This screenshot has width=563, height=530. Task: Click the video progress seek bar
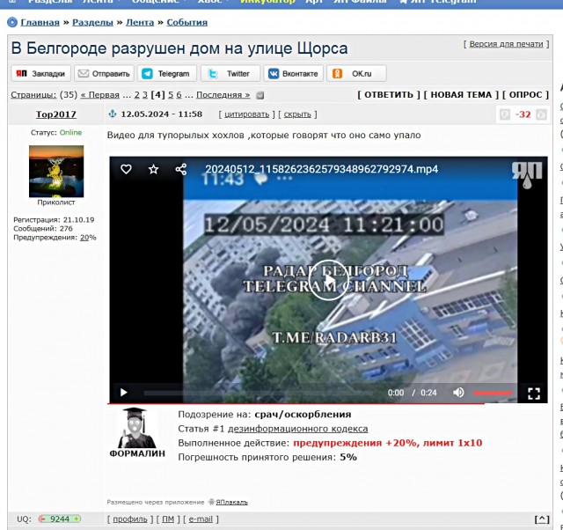pos(258,393)
